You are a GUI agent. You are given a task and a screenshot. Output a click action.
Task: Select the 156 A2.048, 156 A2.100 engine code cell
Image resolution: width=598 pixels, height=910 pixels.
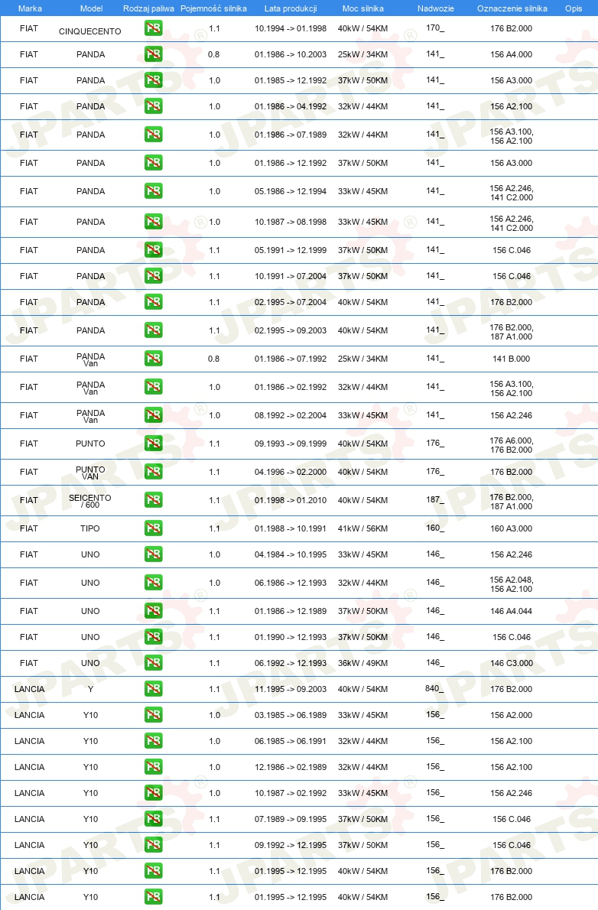click(511, 584)
